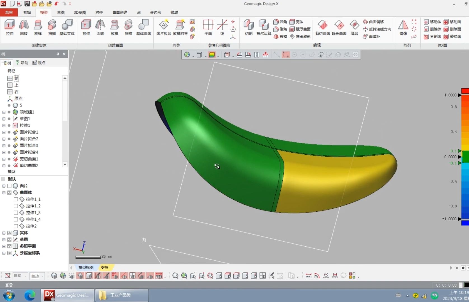Toggle visibility of the 曲面体 group
Image resolution: width=469 pixels, height=302 pixels.
(x=9, y=193)
